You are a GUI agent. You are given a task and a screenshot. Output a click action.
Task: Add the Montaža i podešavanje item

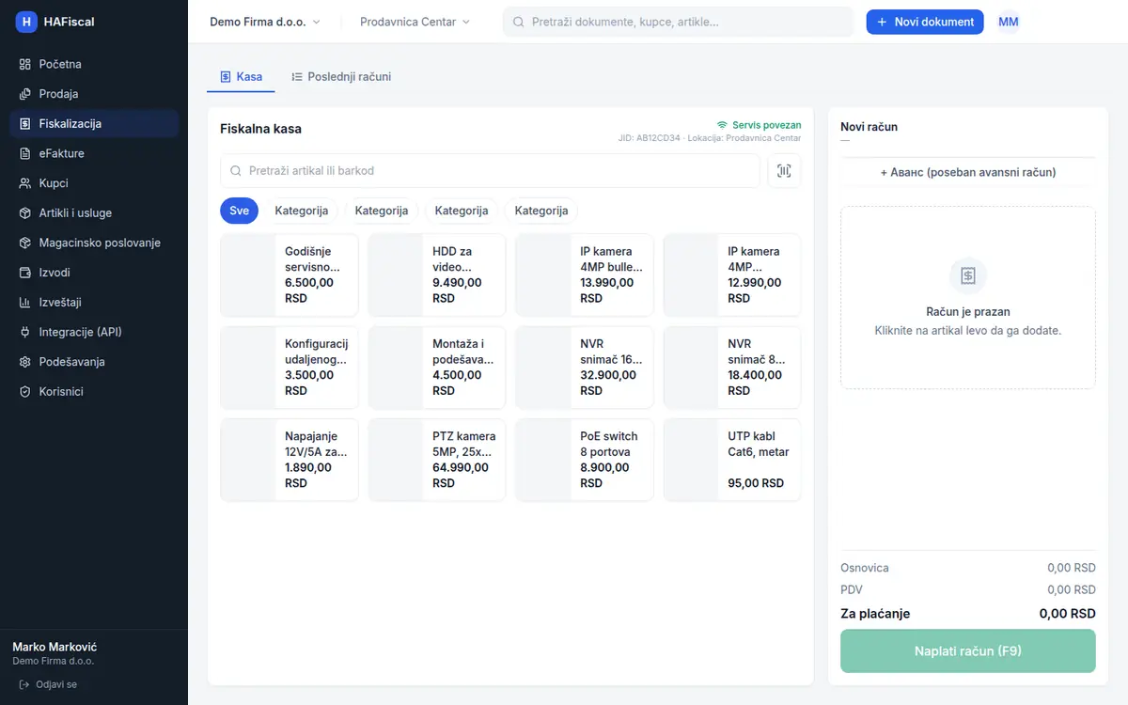click(x=437, y=368)
